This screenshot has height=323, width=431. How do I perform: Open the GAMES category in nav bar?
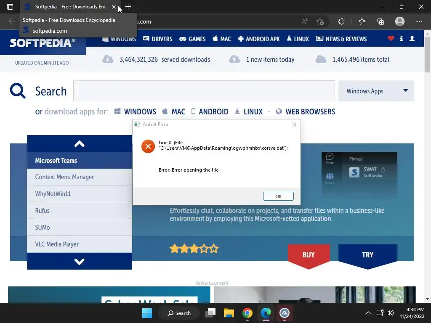coord(192,39)
